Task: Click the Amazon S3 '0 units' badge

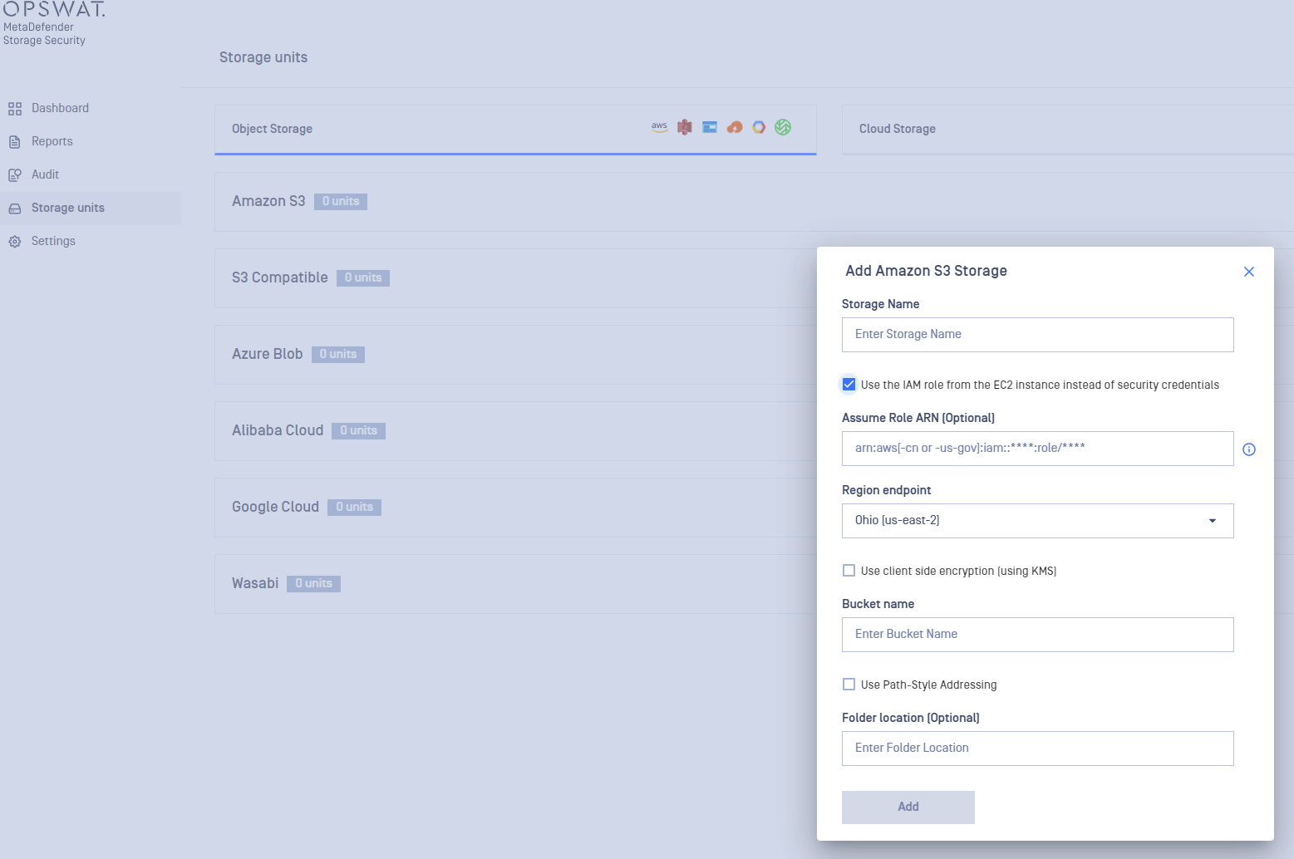Action: point(341,202)
